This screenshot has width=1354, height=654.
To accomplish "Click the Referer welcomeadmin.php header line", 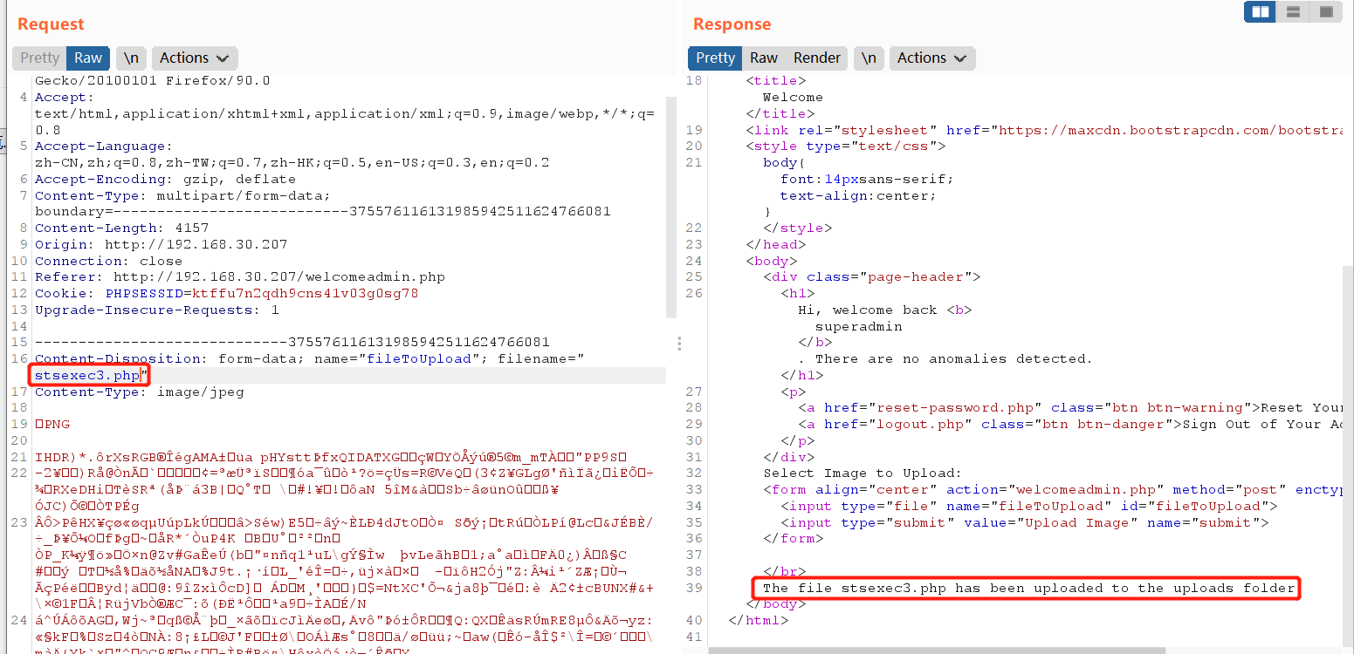I will point(240,277).
